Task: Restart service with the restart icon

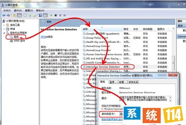Action: [65, 15]
